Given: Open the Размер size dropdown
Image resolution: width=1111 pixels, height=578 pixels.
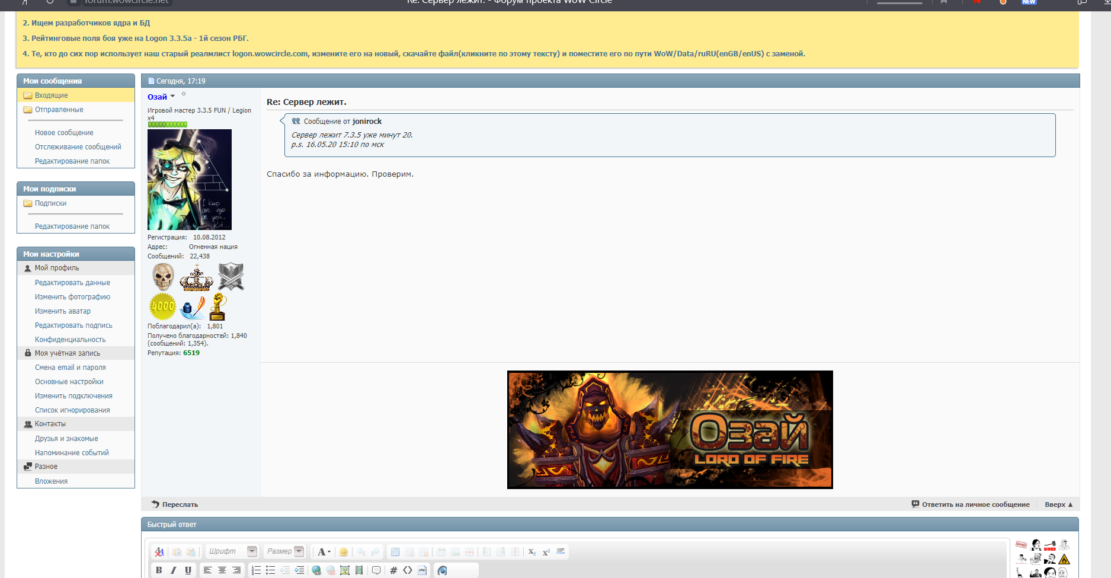Looking at the screenshot, I should pos(299,551).
